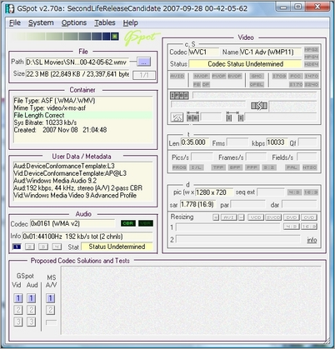Click the resizing SVCD button

[x=273, y=217]
